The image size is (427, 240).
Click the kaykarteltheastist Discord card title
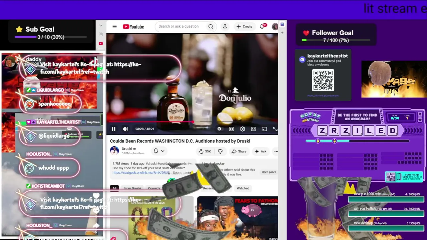328,56
